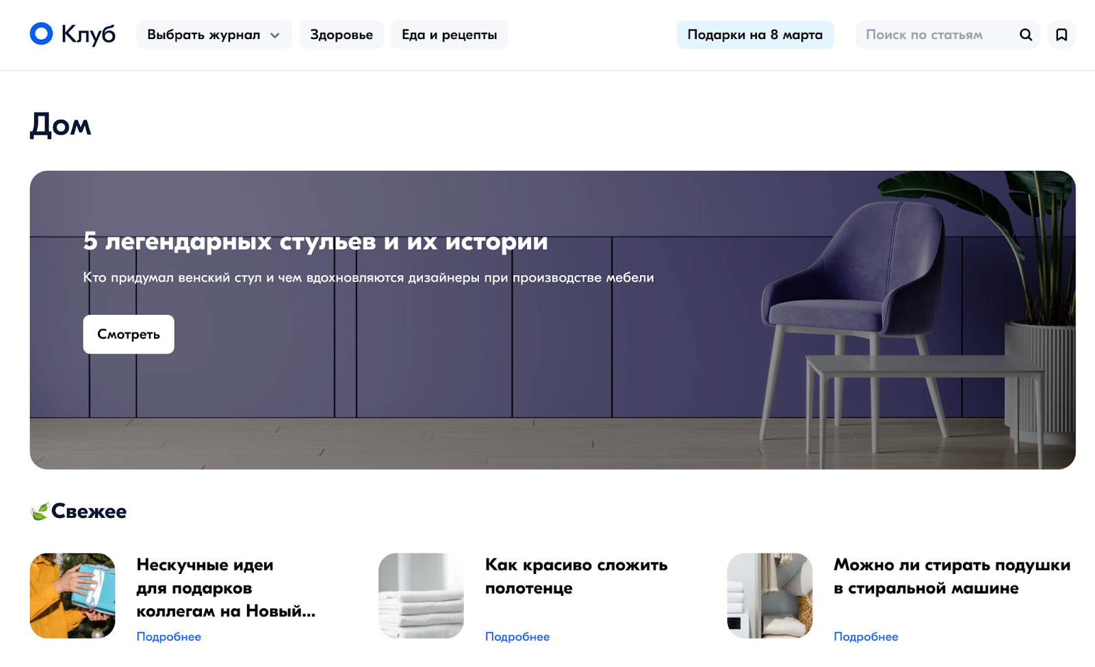
Task: Click the search magnifier icon
Action: (1025, 35)
